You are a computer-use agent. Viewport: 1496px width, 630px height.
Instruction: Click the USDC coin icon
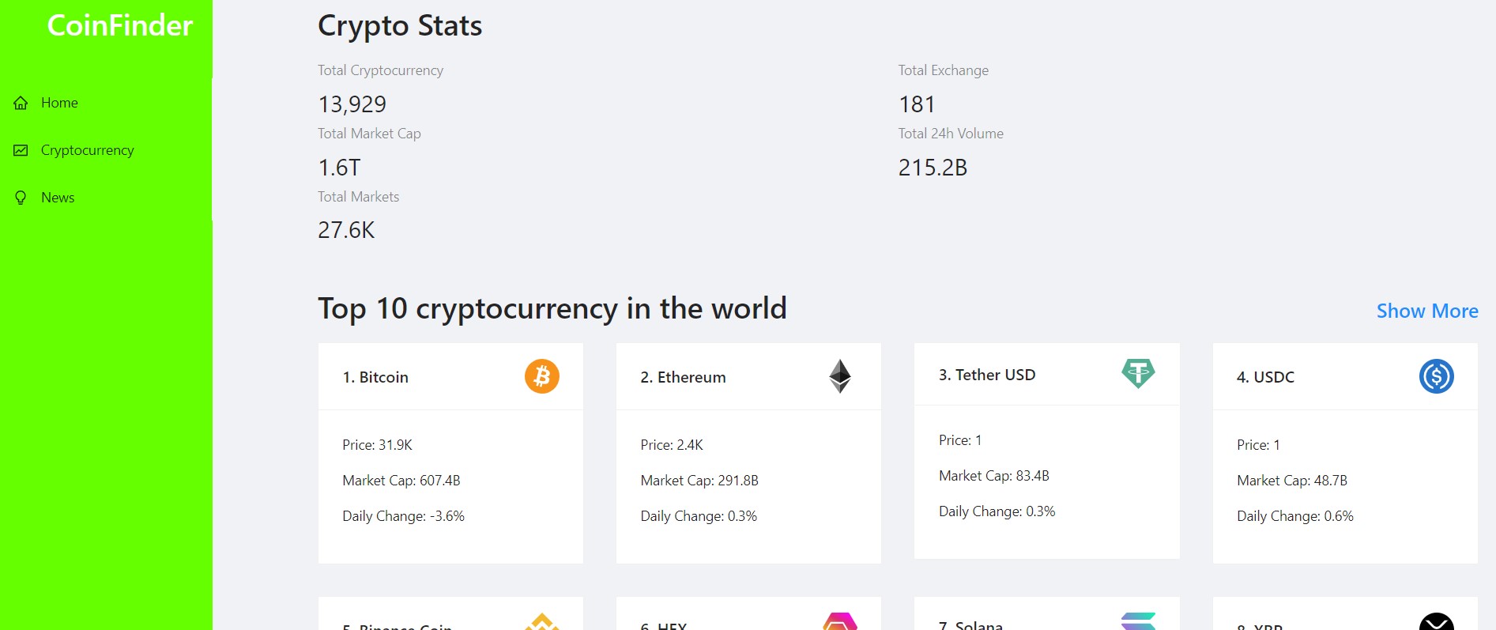pos(1436,376)
